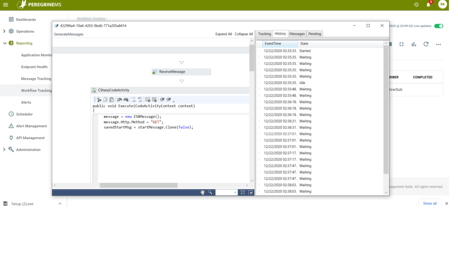Expand the Administration menu section
This screenshot has height=256, width=458.
[x=4, y=150]
